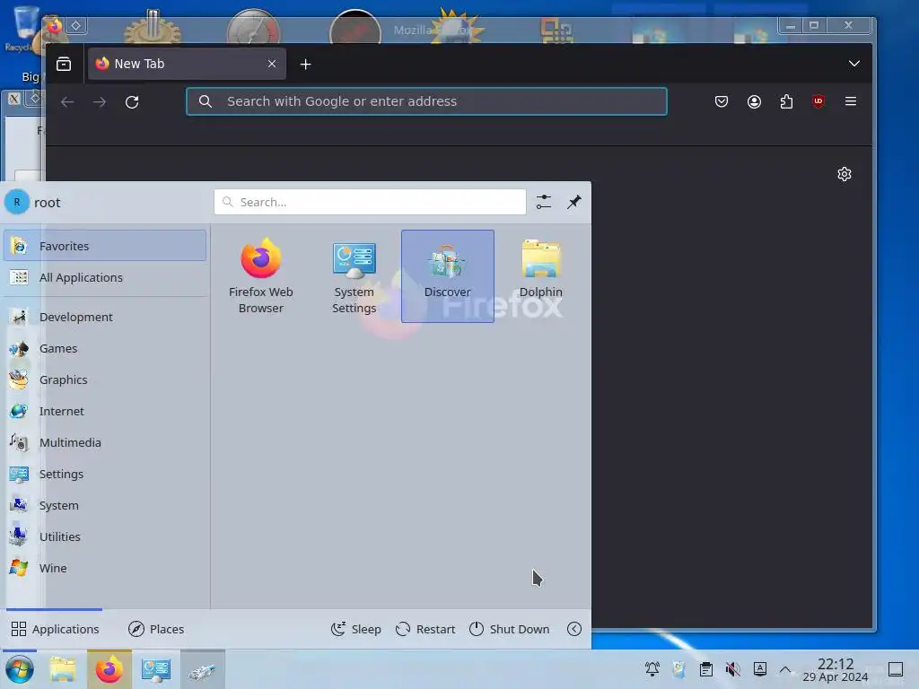Image resolution: width=919 pixels, height=689 pixels.
Task: Open Graphics category
Action: click(x=105, y=379)
